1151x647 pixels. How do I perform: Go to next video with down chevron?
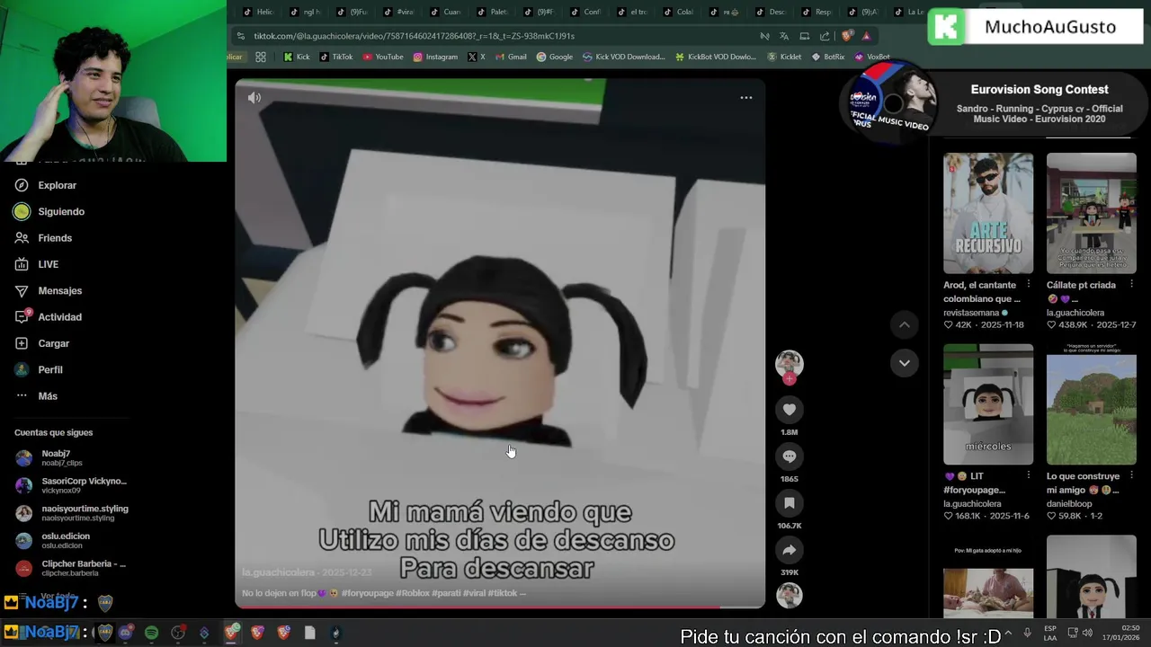coord(905,363)
